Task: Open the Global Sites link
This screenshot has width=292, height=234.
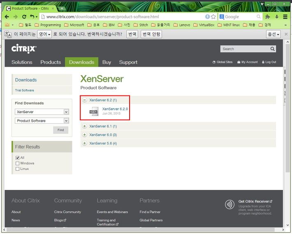Action: click(x=222, y=62)
